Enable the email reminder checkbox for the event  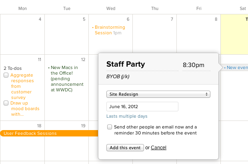click(x=110, y=127)
